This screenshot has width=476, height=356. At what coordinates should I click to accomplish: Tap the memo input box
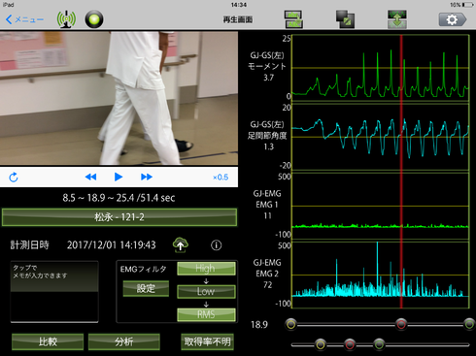pos(54,292)
